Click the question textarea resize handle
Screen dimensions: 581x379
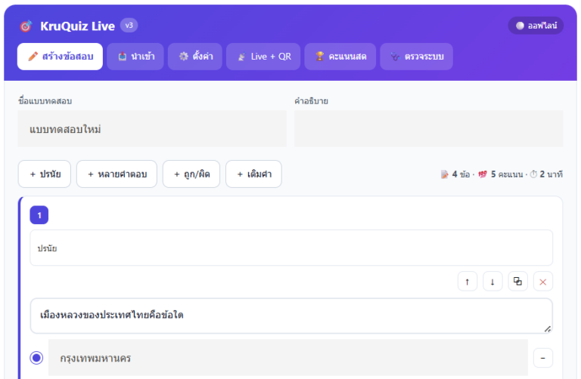coord(548,329)
